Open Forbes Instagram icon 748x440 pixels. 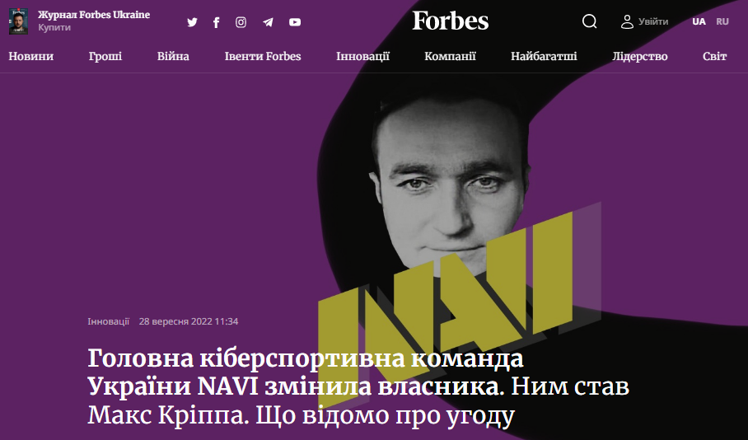pyautogui.click(x=241, y=22)
